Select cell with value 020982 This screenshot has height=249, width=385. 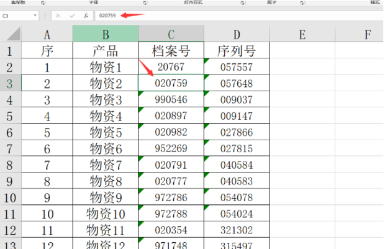tap(171, 132)
